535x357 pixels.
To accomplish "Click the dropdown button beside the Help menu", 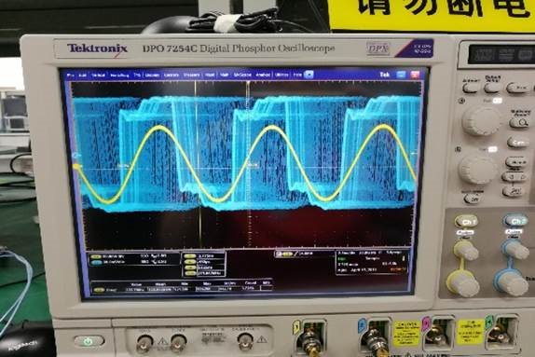I will [x=309, y=75].
